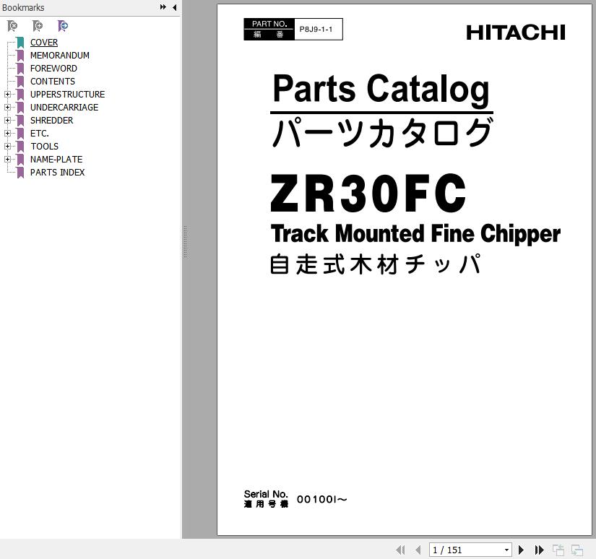
Task: Expand the SHREDDER bookmark
Action: [x=7, y=121]
